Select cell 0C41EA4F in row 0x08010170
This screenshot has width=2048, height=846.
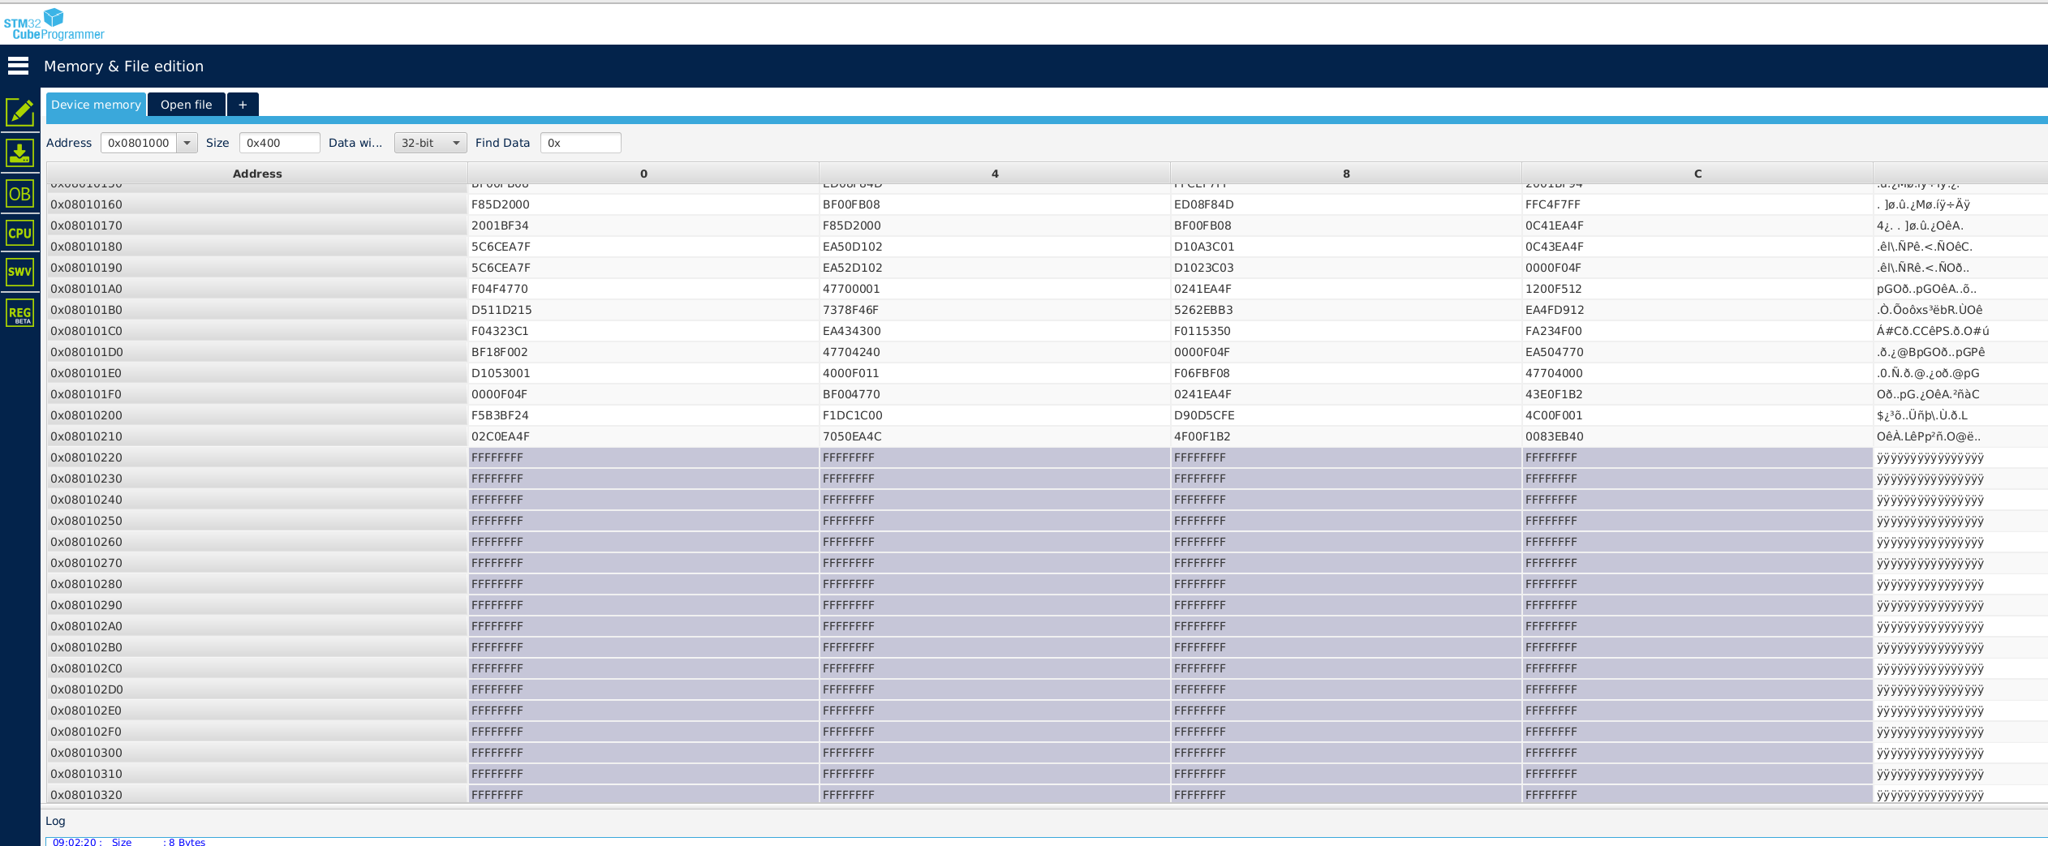coord(1697,225)
